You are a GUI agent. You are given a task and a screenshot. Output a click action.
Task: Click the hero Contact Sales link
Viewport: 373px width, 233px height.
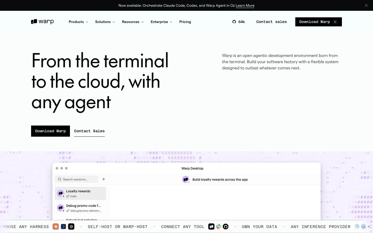click(89, 131)
